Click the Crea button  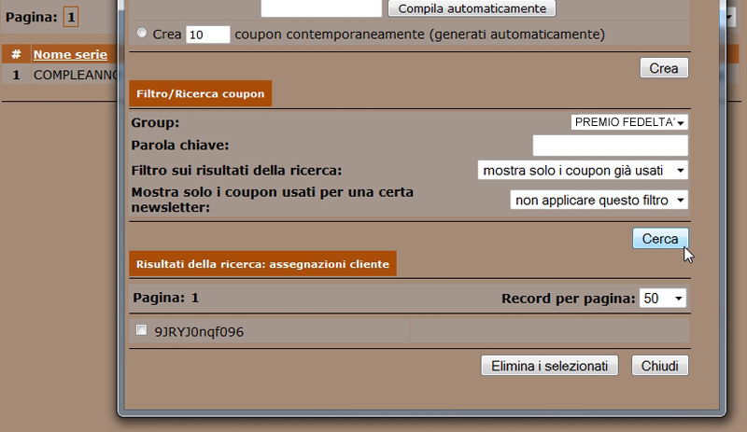tap(664, 68)
